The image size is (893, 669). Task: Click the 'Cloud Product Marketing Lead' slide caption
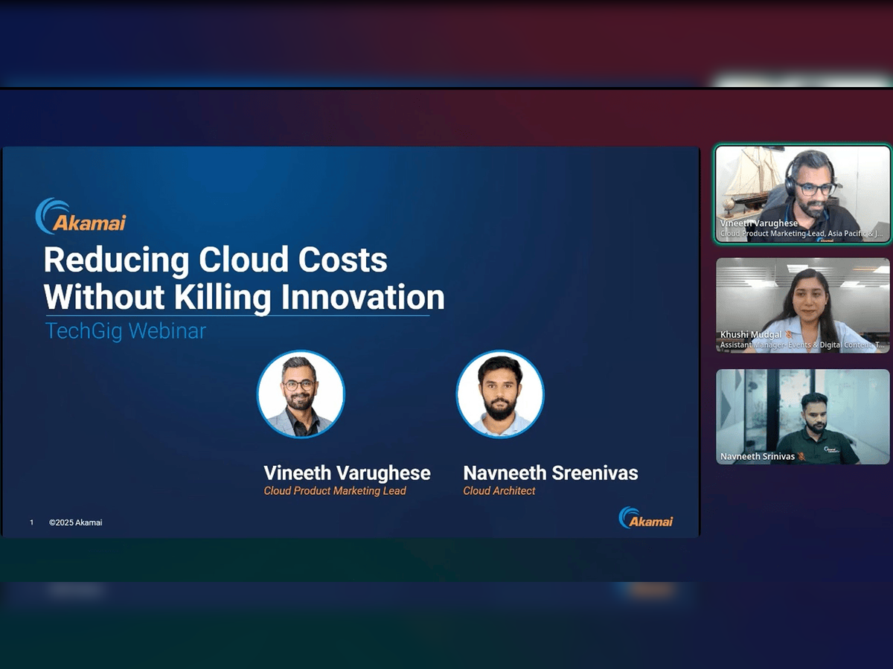tap(335, 491)
